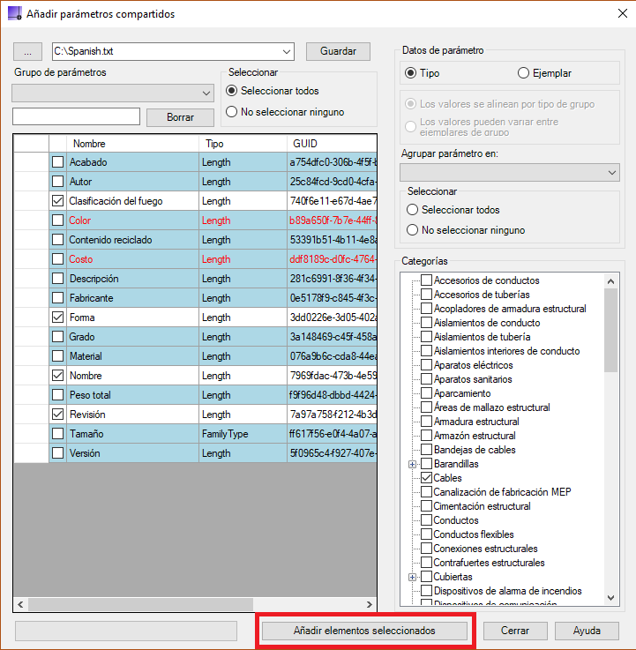
Task: Select the parameter list Seleccionar todos radio
Action: tap(231, 90)
